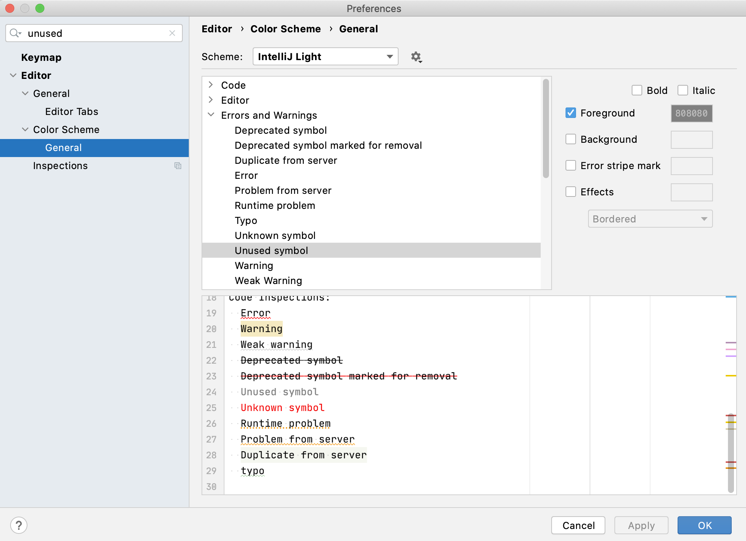Clear the search field with the X icon
The height and width of the screenshot is (541, 746).
coord(172,33)
